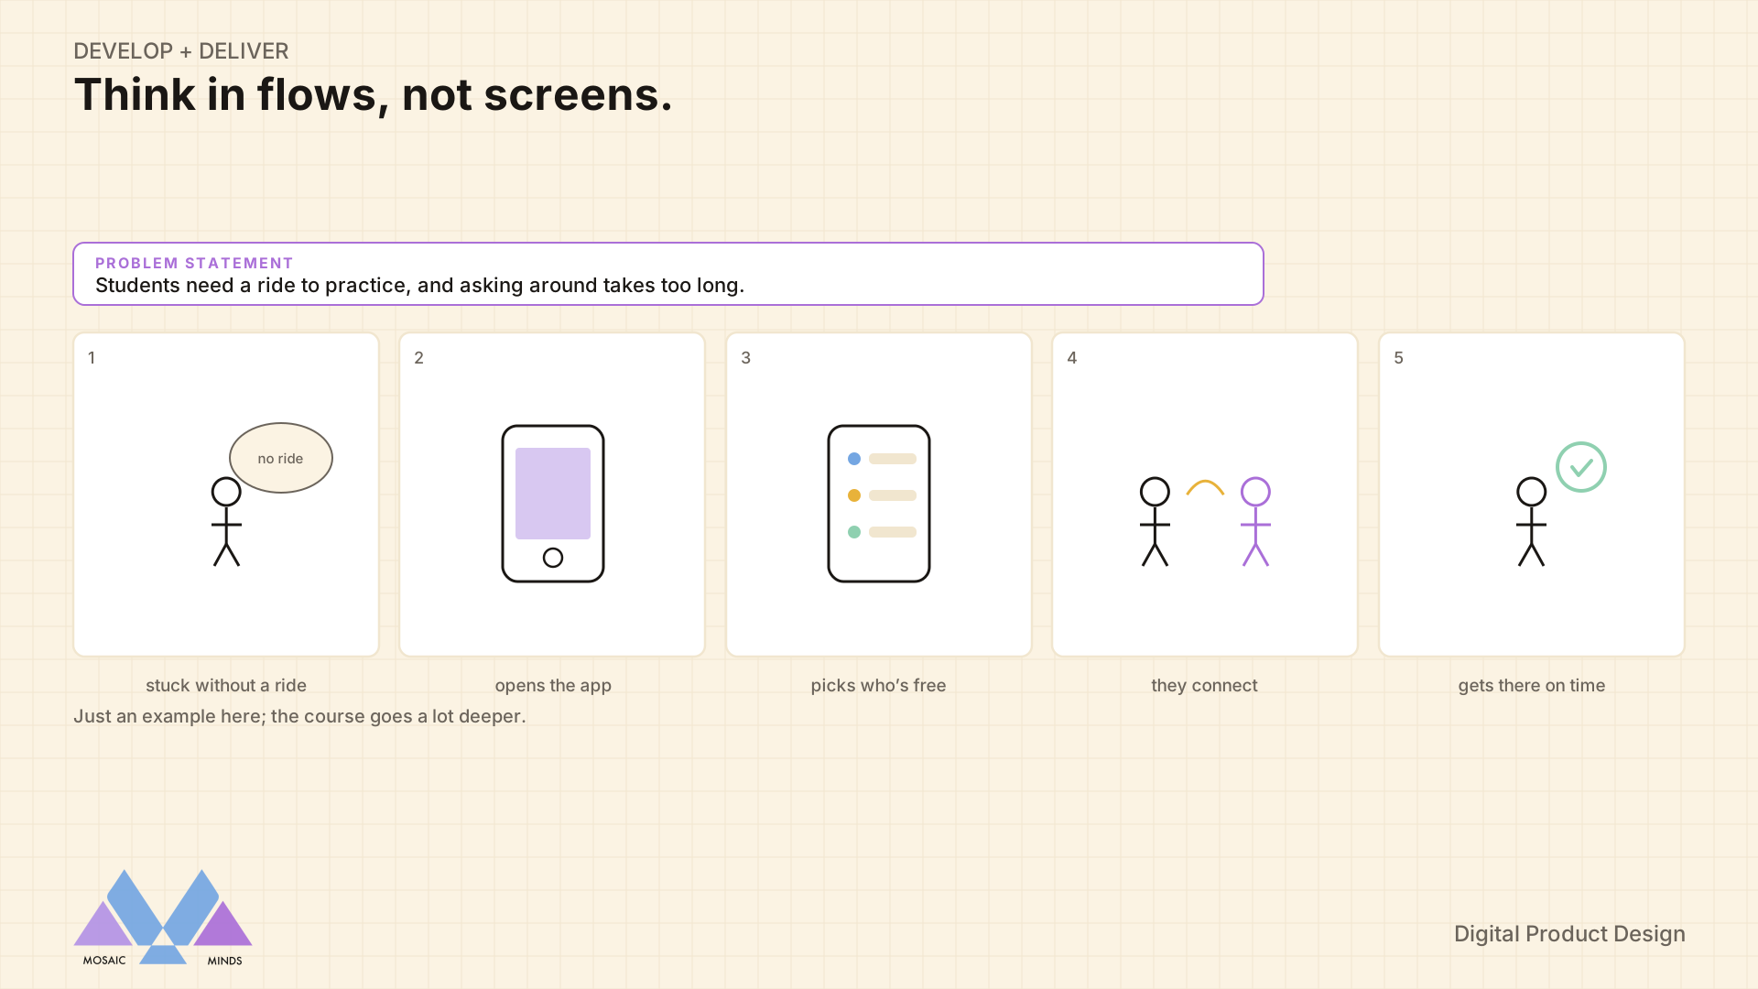Click the stick figure in panel 5
This screenshot has width=1758, height=989.
[1531, 521]
